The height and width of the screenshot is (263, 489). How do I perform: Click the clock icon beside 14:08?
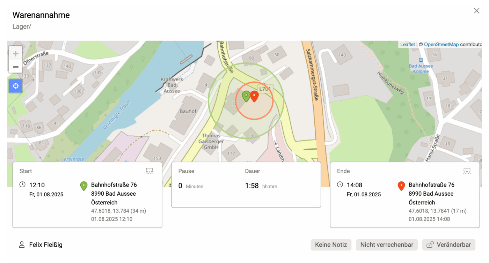(340, 185)
